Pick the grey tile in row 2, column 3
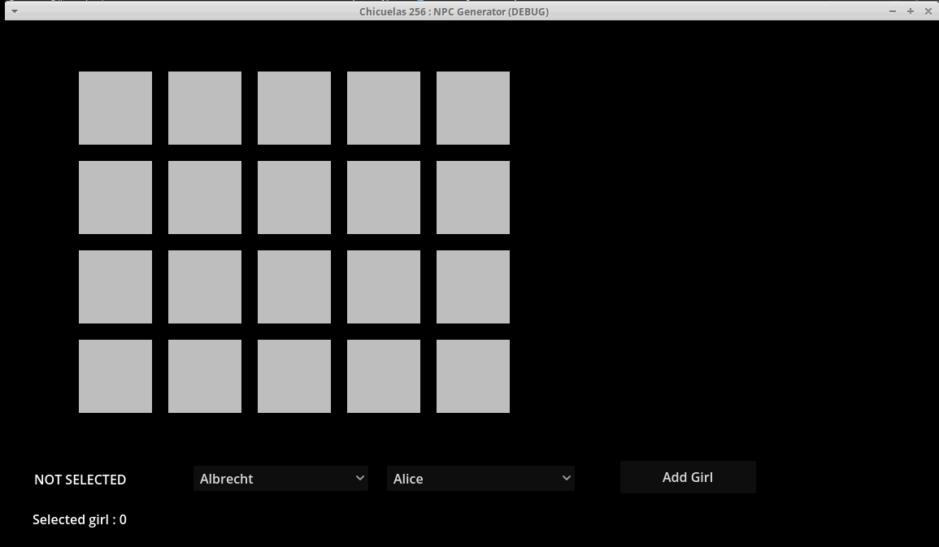 coord(294,198)
